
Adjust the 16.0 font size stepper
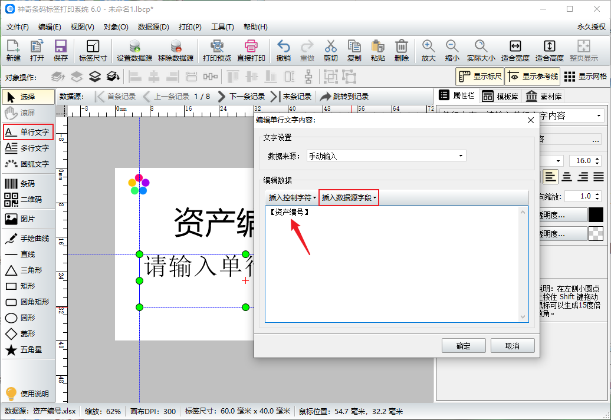pyautogui.click(x=597, y=161)
